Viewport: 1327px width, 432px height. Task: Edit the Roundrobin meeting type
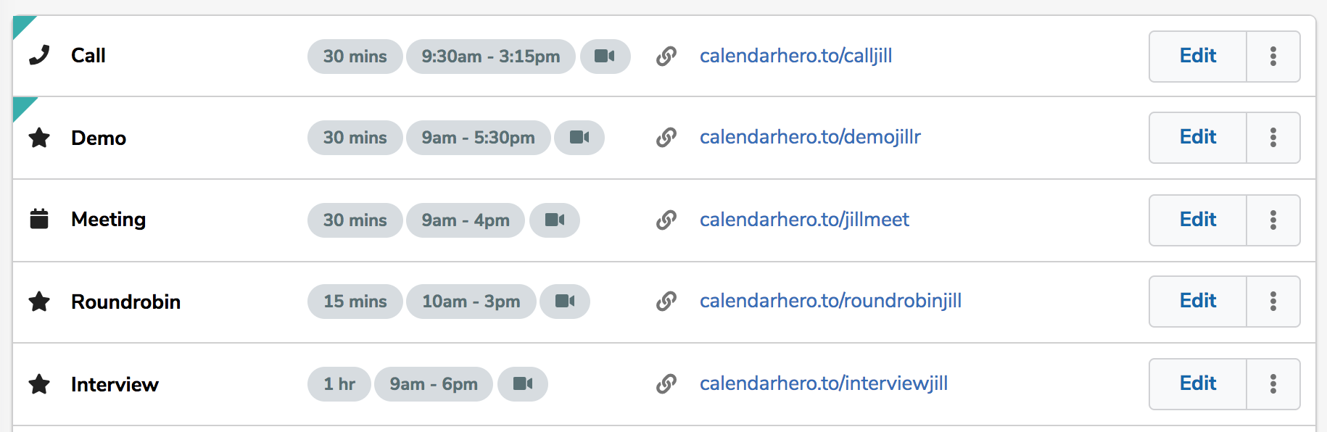tap(1197, 302)
